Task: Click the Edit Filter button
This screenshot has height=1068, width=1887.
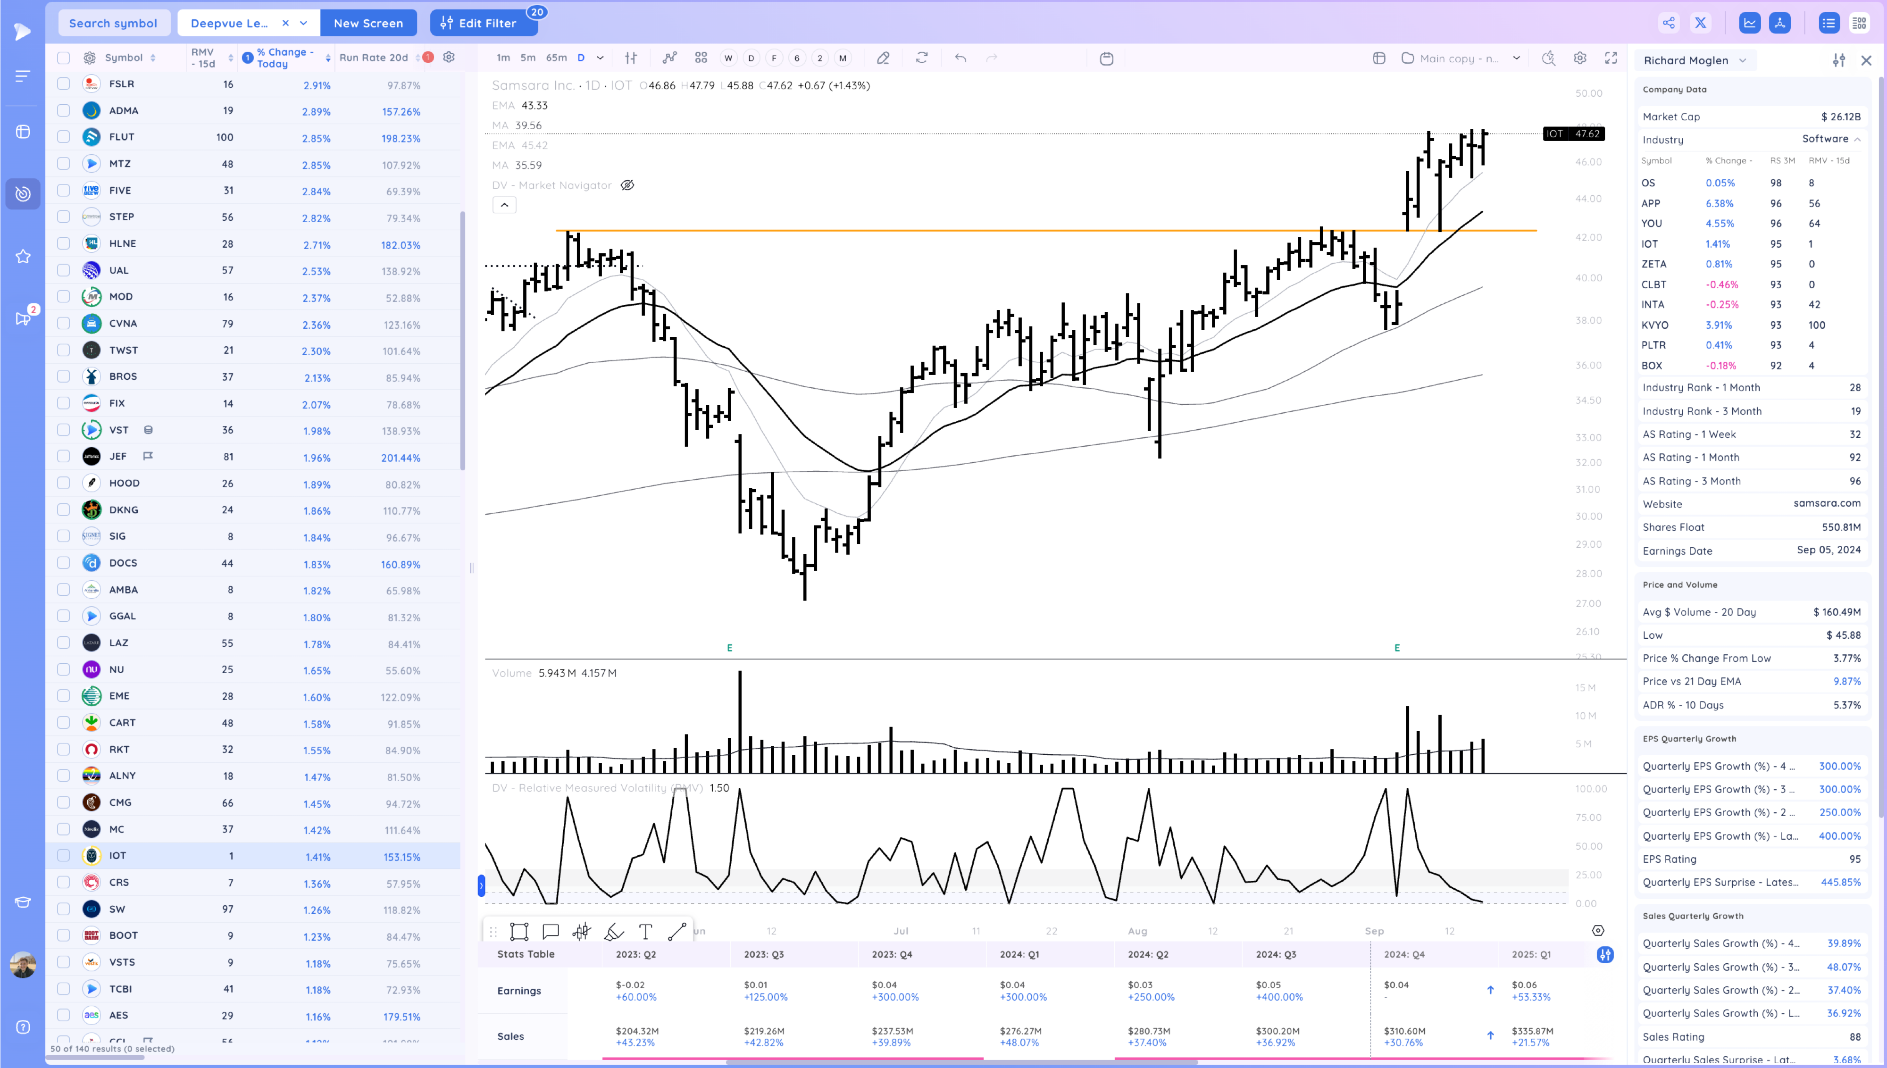Action: 479,23
